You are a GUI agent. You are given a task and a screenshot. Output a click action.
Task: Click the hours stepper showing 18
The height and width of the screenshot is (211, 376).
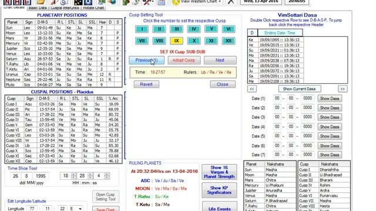click(x=68, y=176)
